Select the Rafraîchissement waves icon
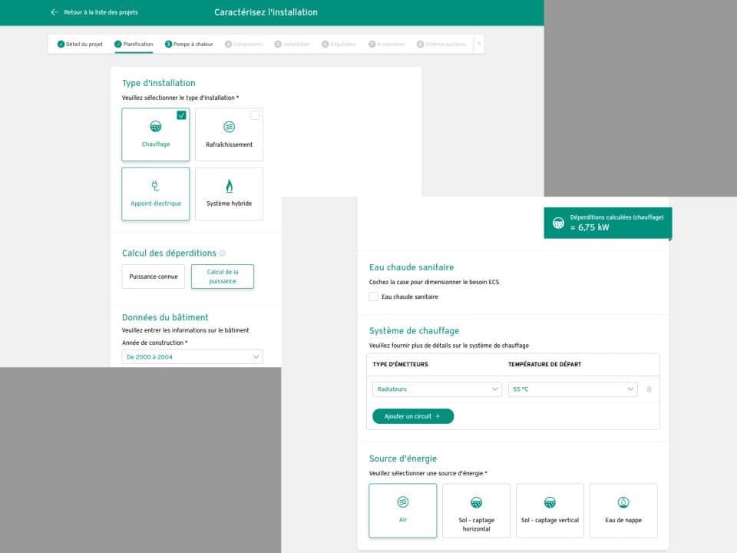The image size is (737, 553). coord(229,127)
